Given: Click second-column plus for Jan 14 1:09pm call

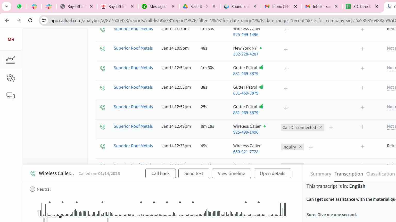Looking at the screenshot, I should tap(362, 49).
